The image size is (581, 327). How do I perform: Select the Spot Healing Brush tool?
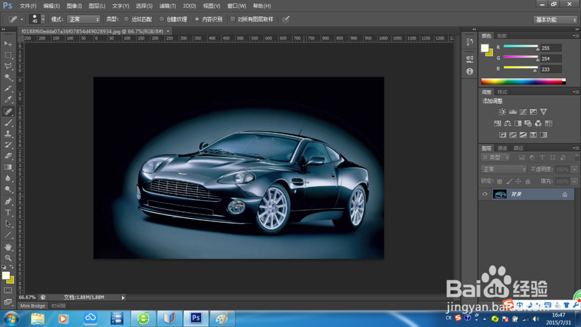pos(8,111)
